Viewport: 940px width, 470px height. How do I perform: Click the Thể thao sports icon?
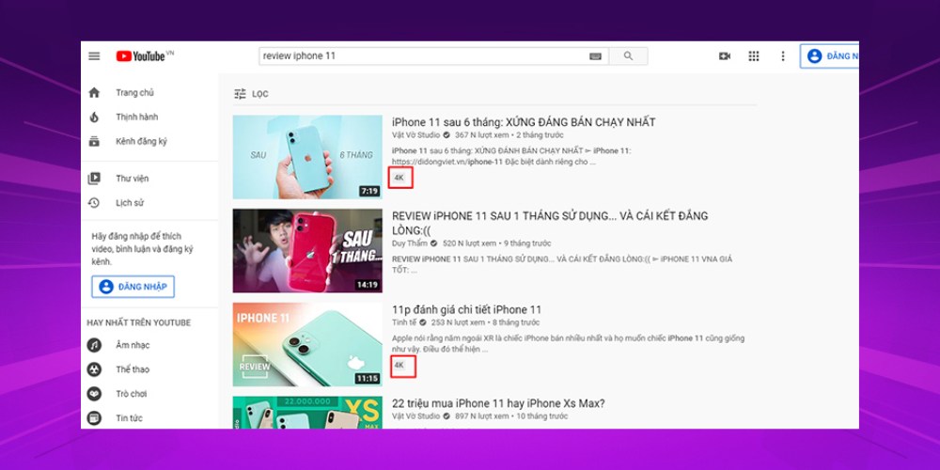(94, 369)
